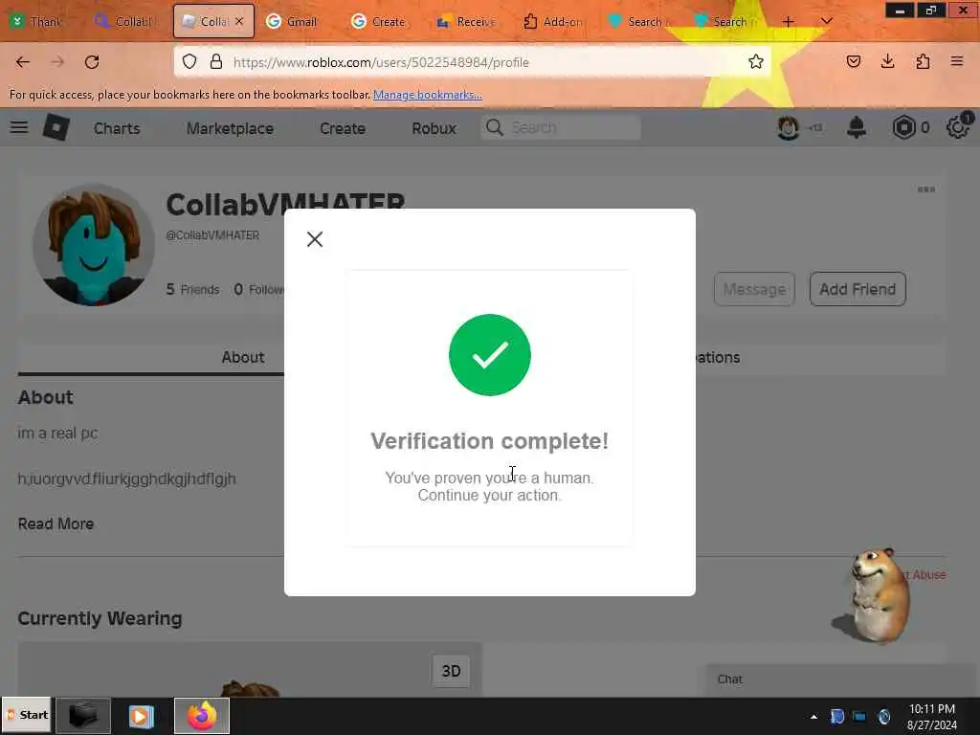Click the Manage bookmarks link
980x735 pixels.
coord(428,95)
